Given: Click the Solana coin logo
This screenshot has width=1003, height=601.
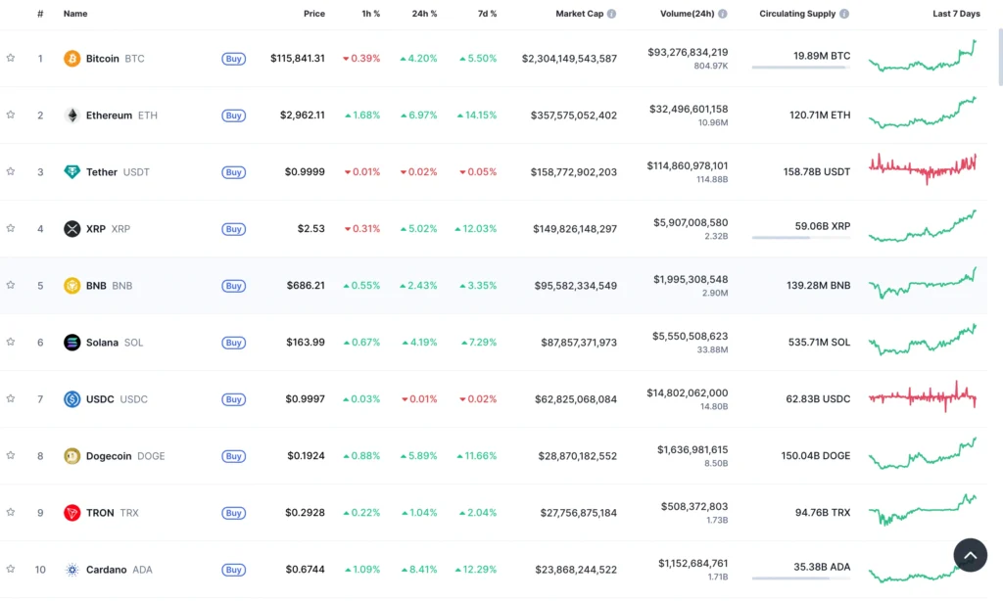Looking at the screenshot, I should (x=72, y=343).
